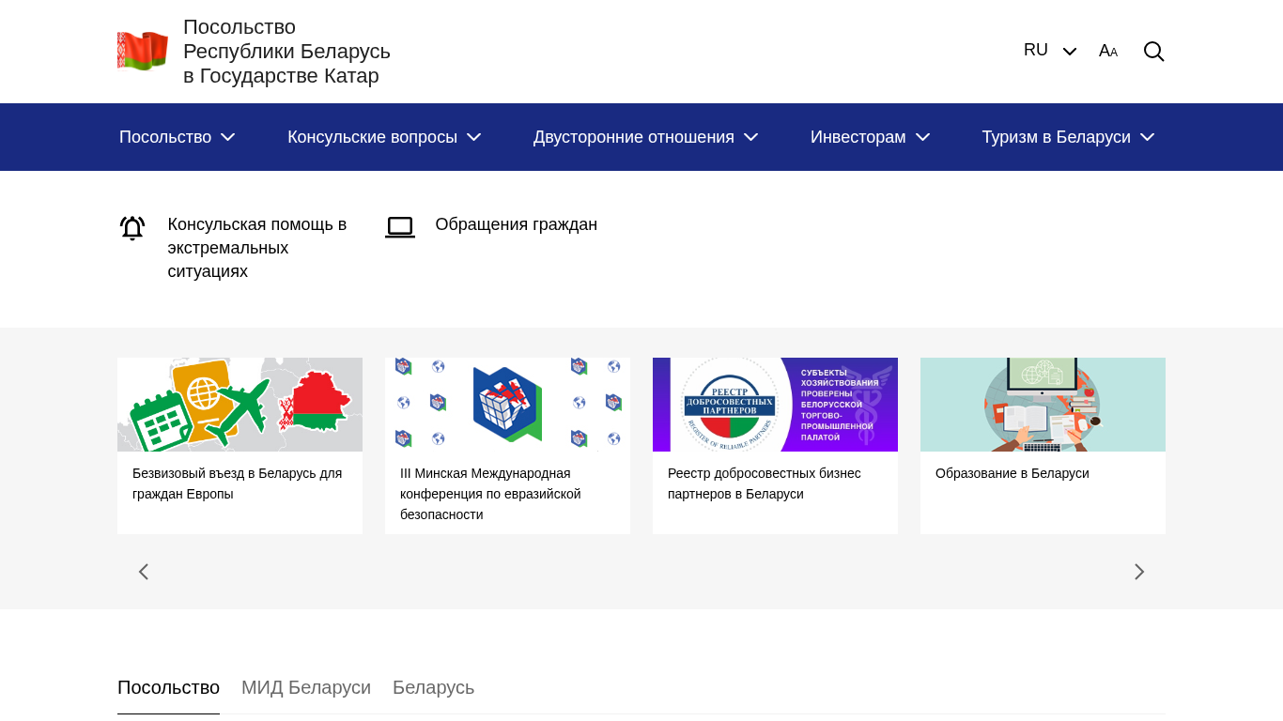Open the Туризм в Беларуси menu
1283x721 pixels.
(1068, 137)
